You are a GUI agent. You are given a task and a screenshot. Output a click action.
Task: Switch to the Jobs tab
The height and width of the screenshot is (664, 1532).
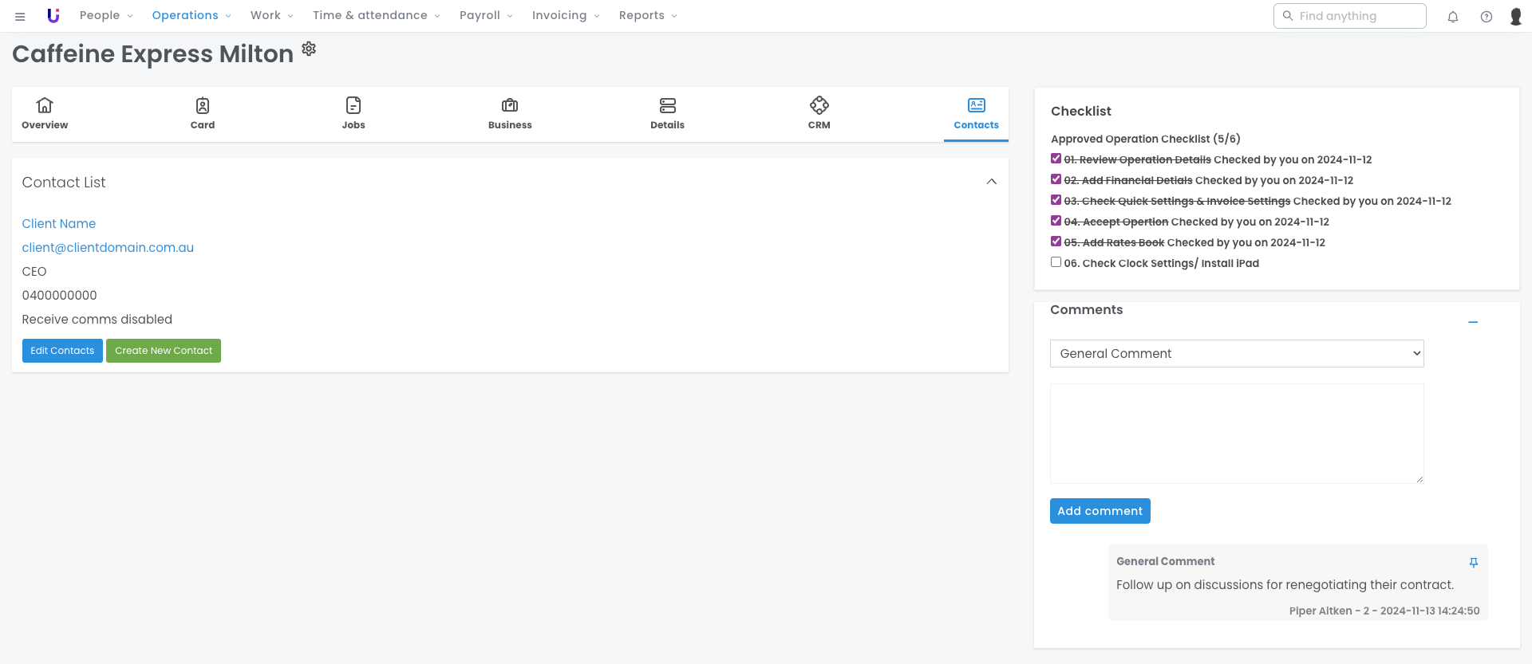pos(353,112)
